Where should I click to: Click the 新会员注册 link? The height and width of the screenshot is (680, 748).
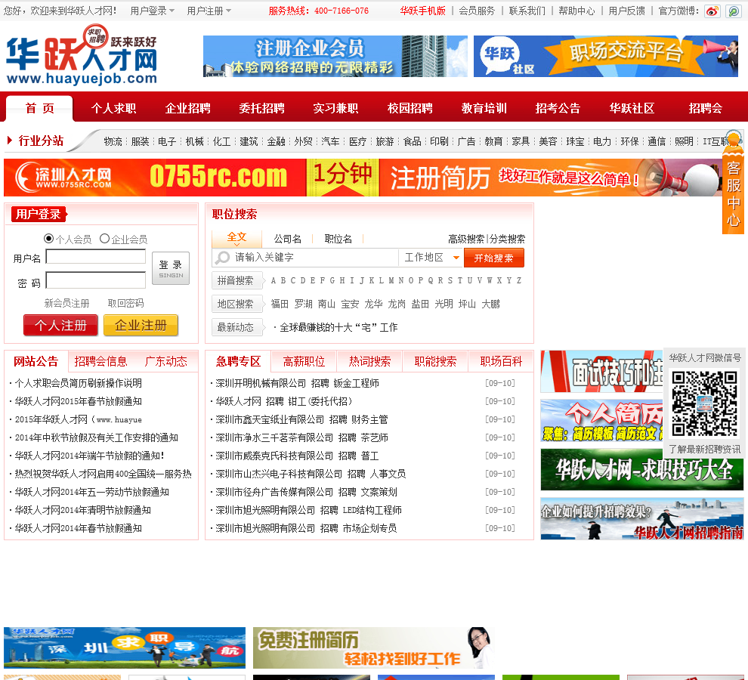coord(66,303)
